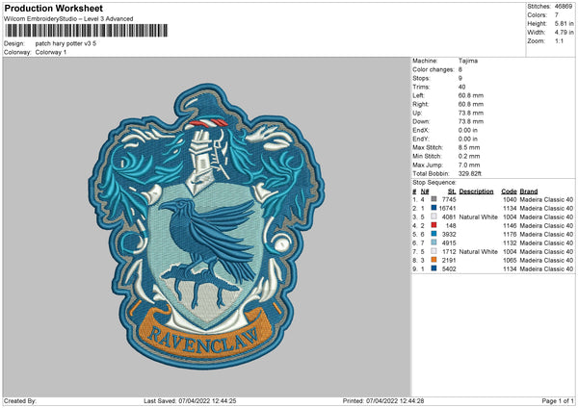Click the 'Stop Sequence:' heading
This screenshot has width=578, height=408.
(434, 182)
